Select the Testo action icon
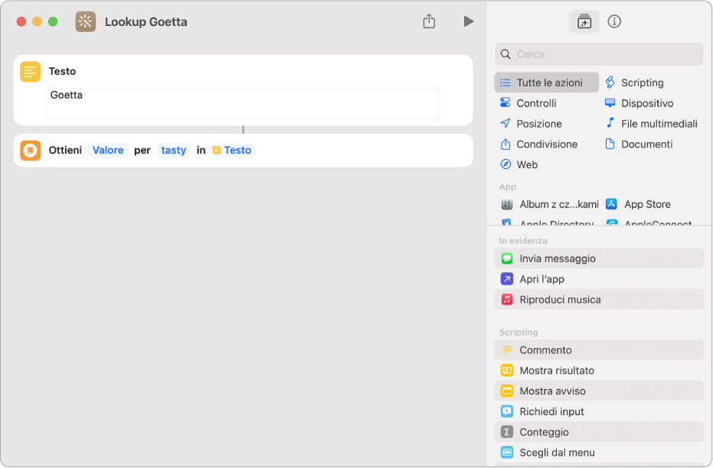This screenshot has width=713, height=468. [x=30, y=71]
